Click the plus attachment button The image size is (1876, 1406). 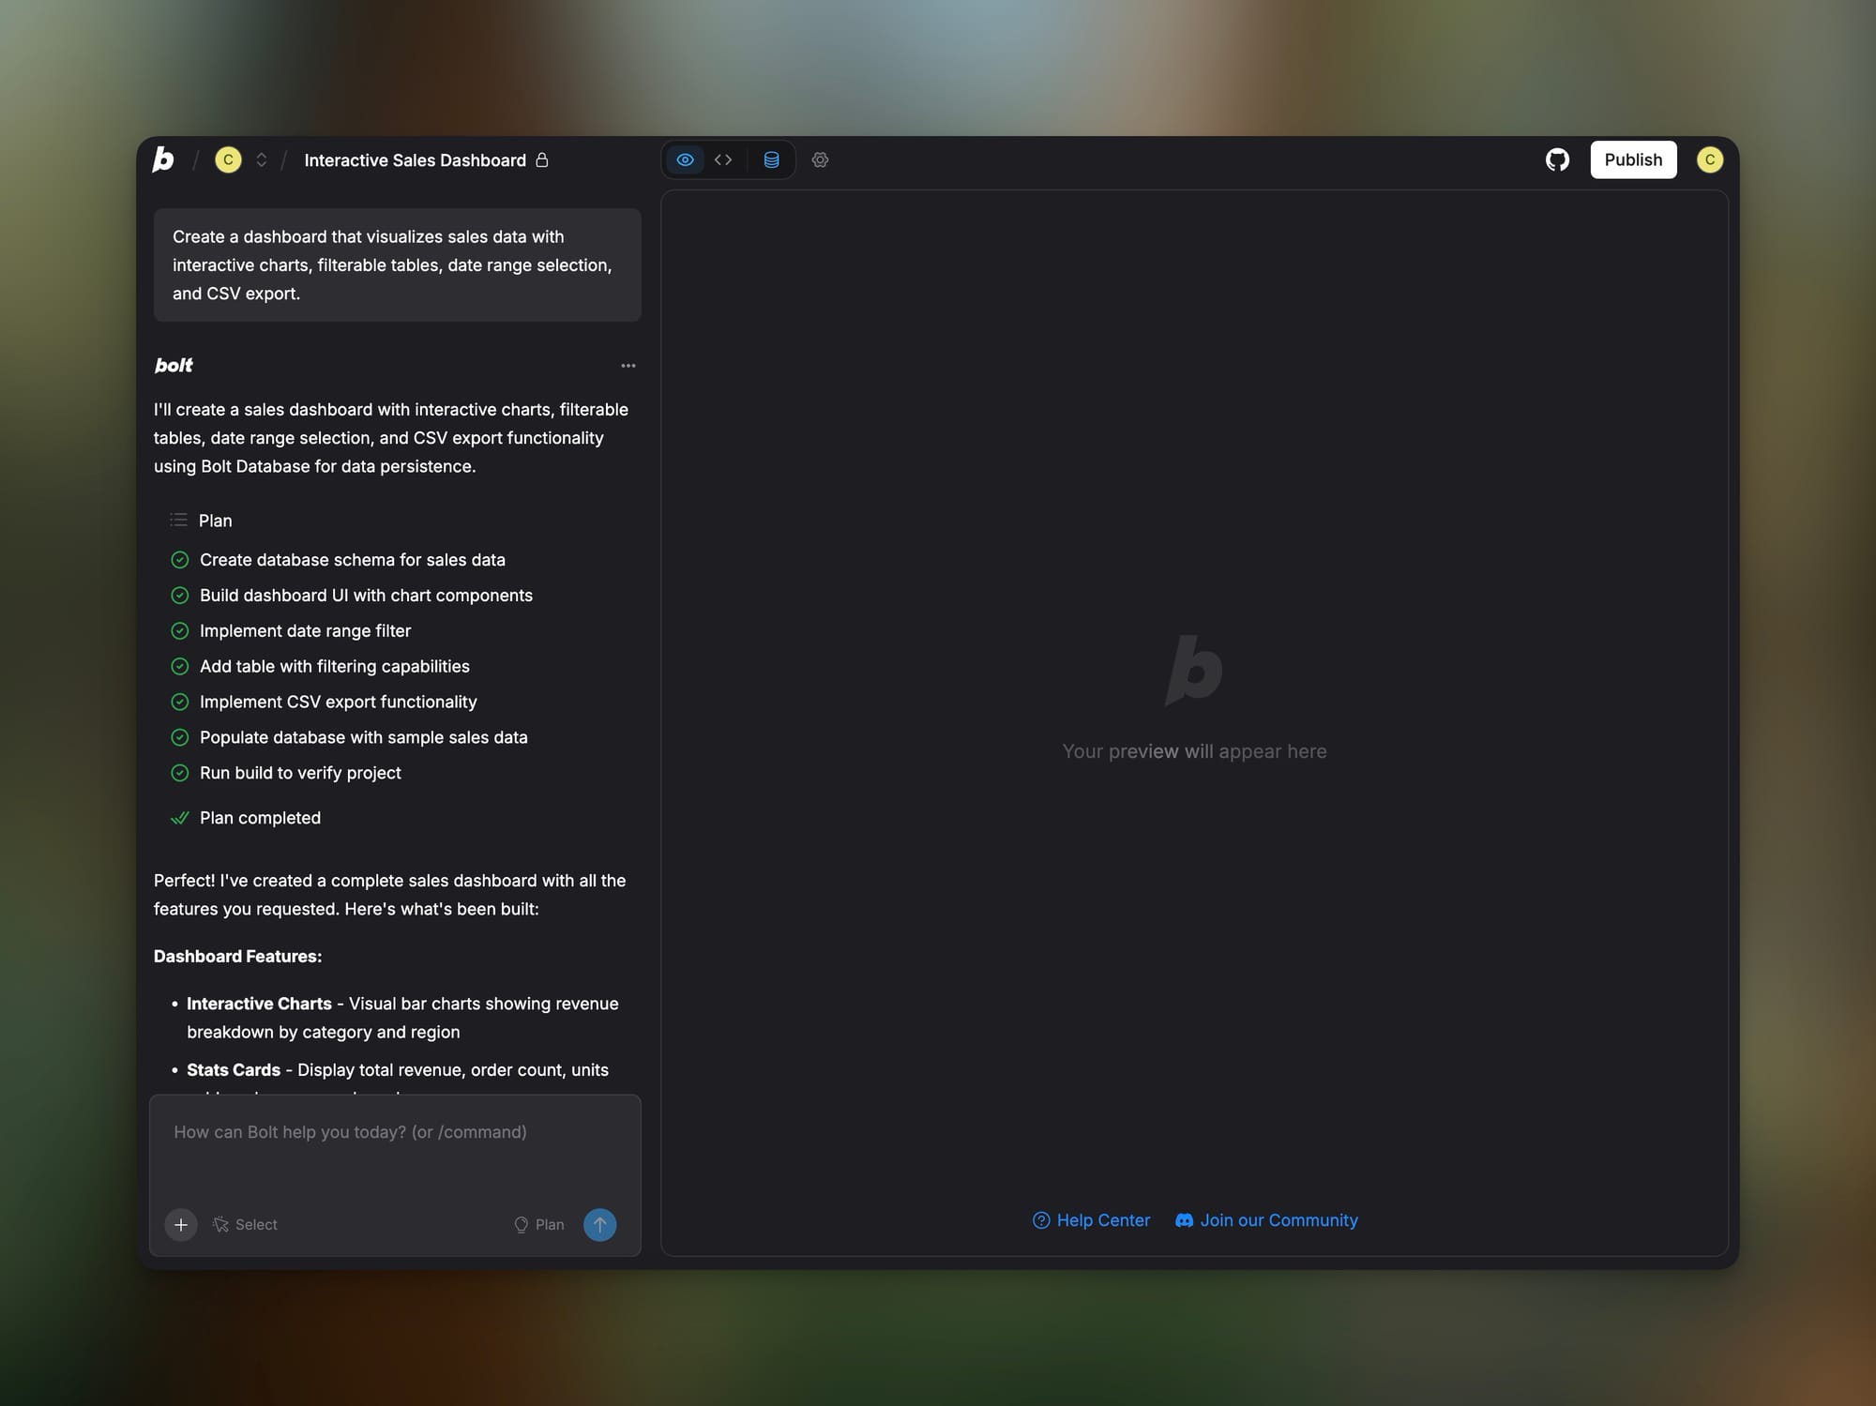coord(181,1224)
